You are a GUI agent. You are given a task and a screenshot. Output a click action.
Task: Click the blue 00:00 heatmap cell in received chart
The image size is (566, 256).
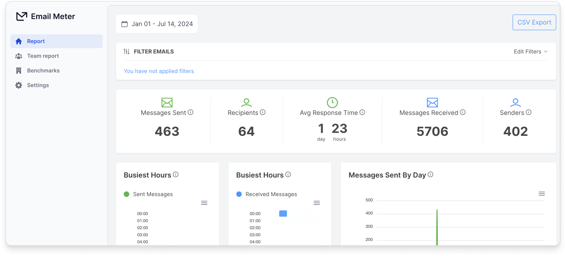[x=283, y=213]
